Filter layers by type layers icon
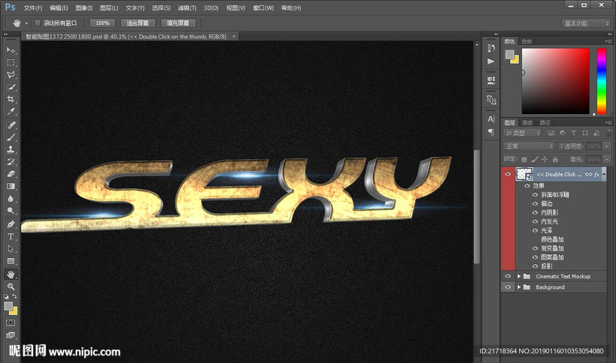The width and height of the screenshot is (616, 363). [x=573, y=133]
